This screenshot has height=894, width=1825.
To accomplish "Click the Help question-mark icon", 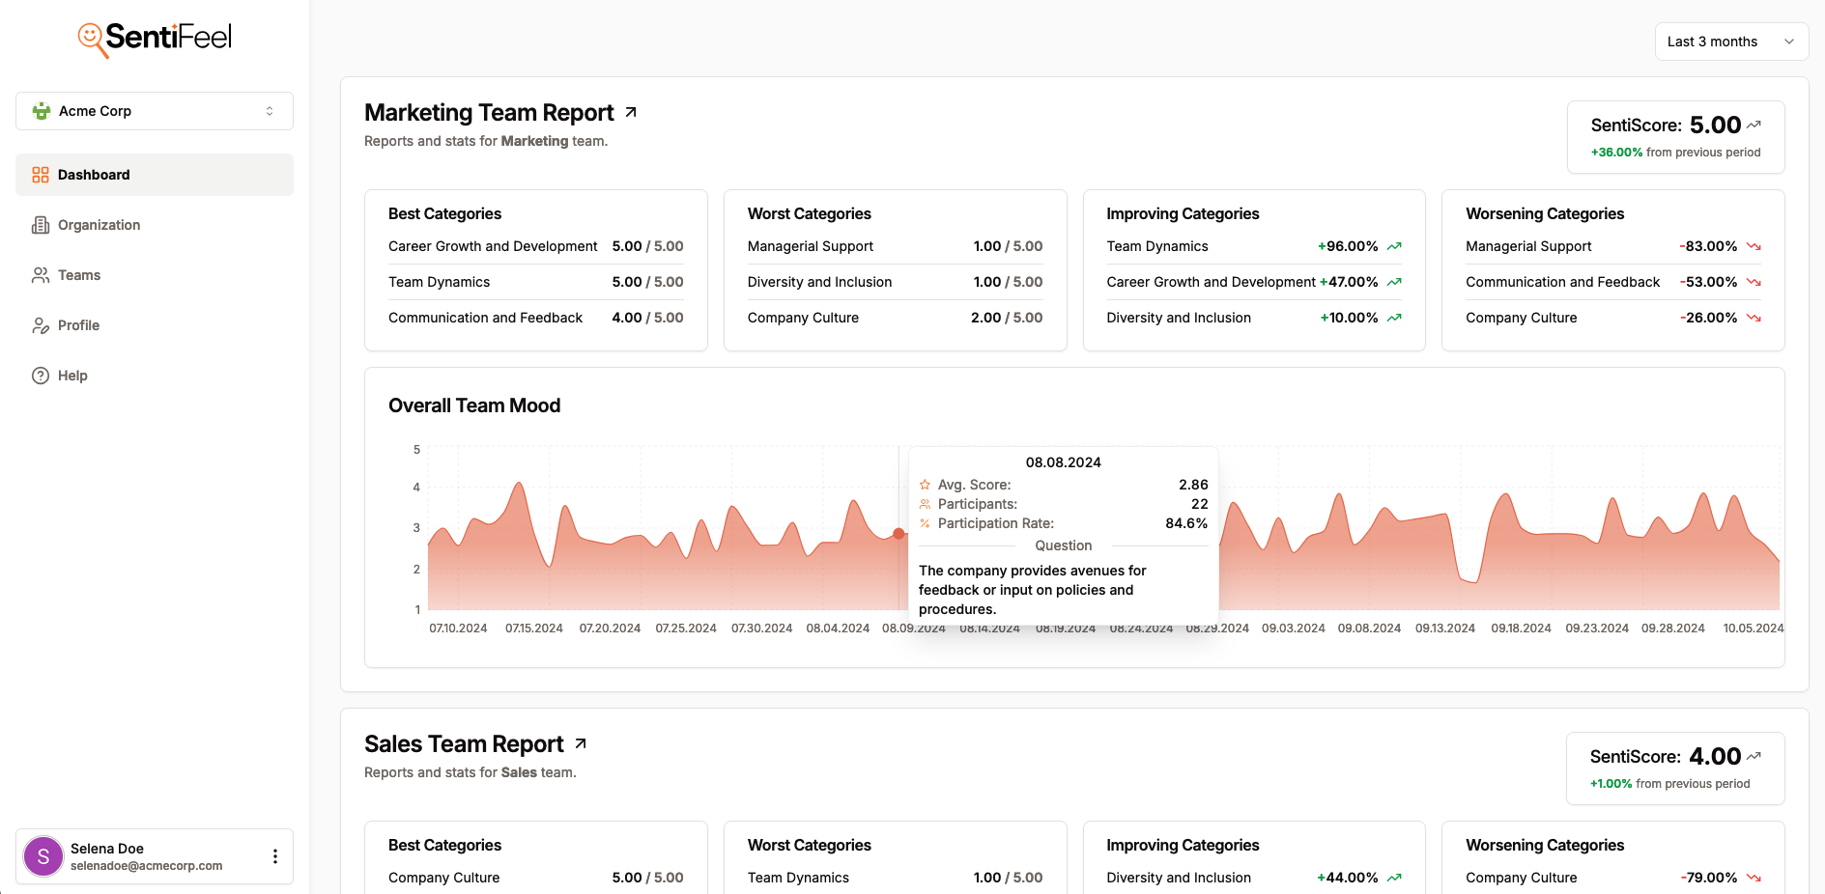I will [40, 376].
